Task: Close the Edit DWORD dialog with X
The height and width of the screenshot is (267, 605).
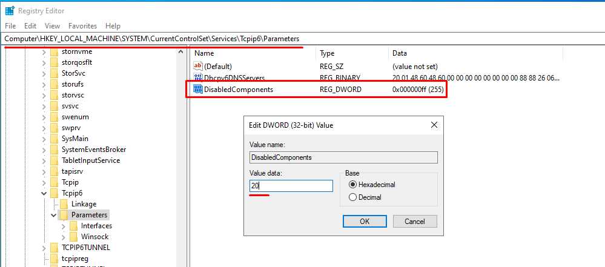Action: pos(434,125)
